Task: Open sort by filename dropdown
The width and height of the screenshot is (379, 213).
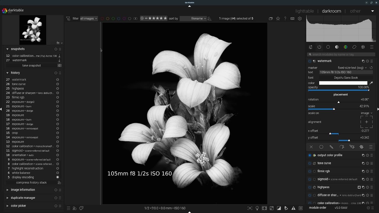Action: 193,19
